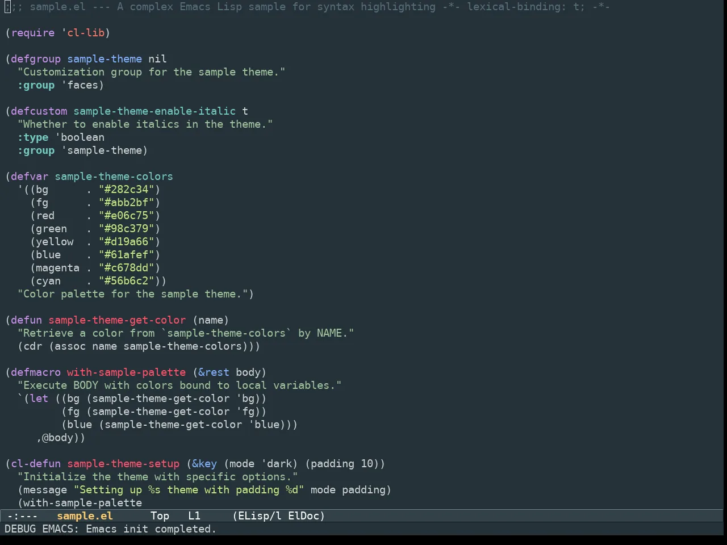Image resolution: width=727 pixels, height=545 pixels.
Task: Click the cl-defun keyword
Action: pyautogui.click(x=36, y=464)
